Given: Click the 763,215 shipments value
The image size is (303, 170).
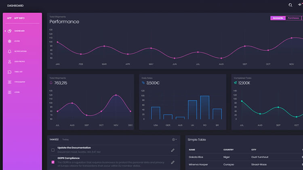Looking at the screenshot, I should click(x=61, y=83).
